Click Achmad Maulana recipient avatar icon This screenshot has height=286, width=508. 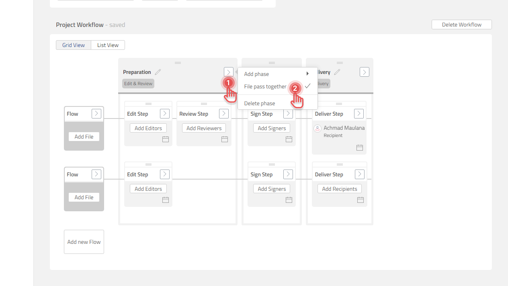[x=317, y=128]
